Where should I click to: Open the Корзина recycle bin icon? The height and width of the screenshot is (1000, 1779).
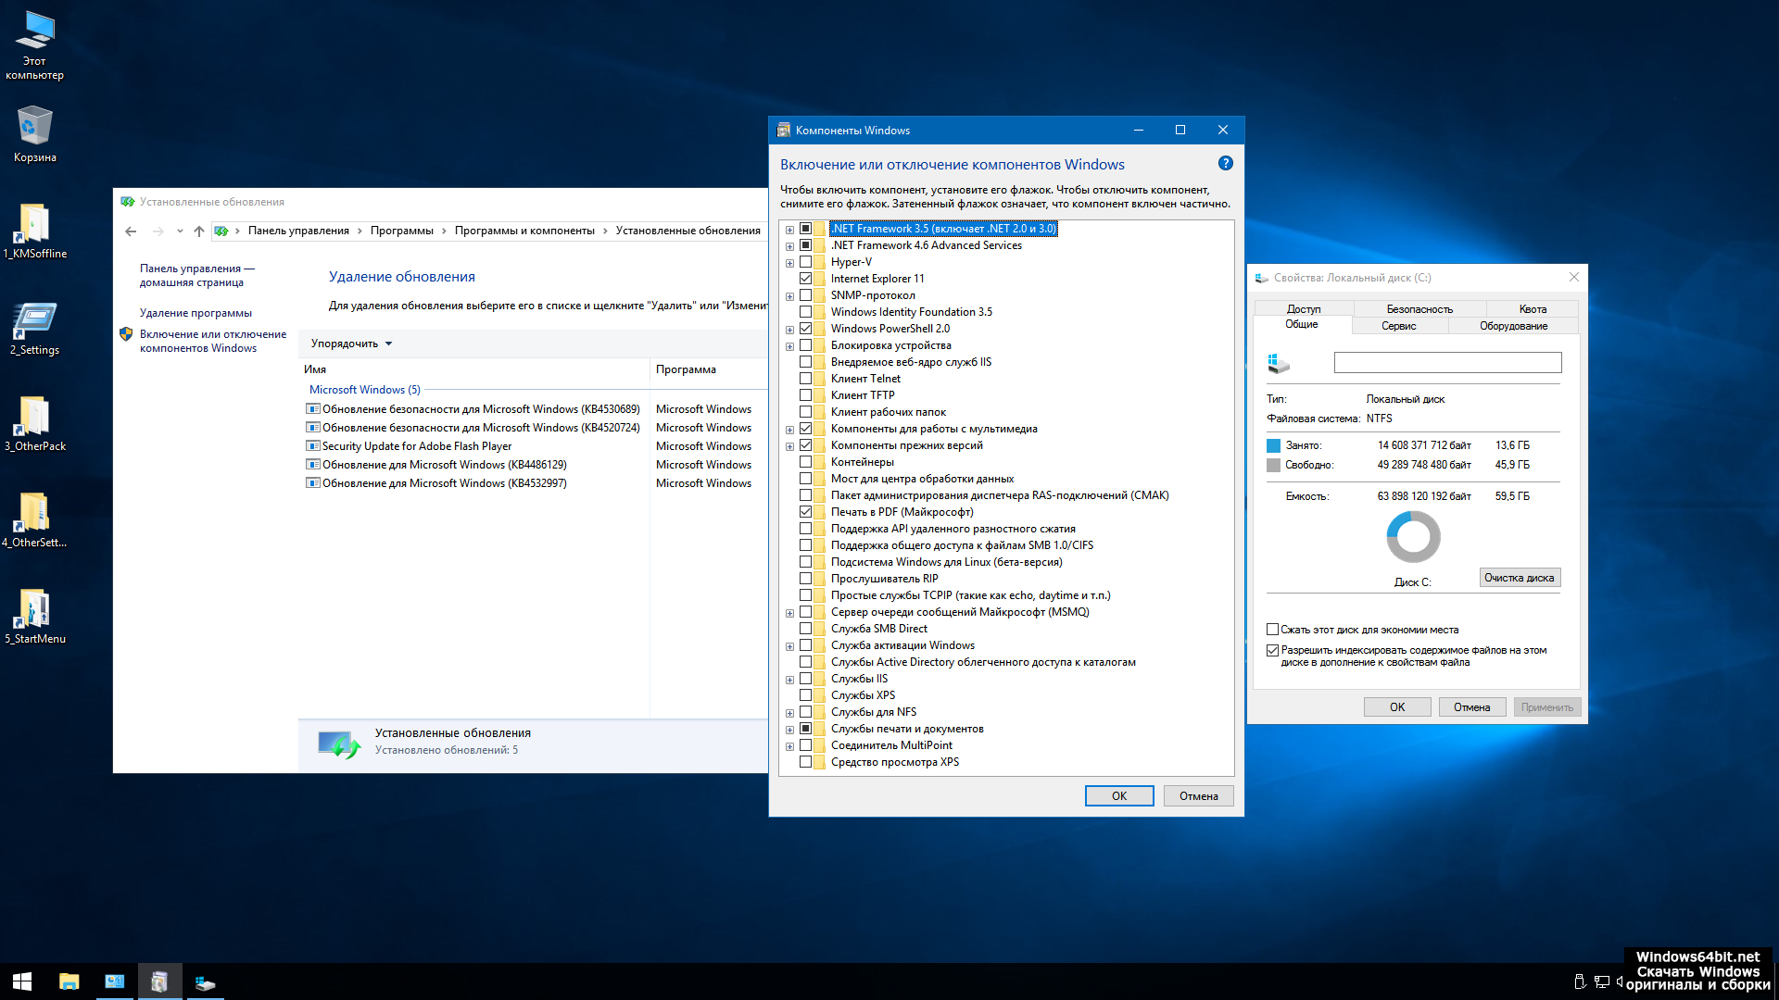pos(34,134)
